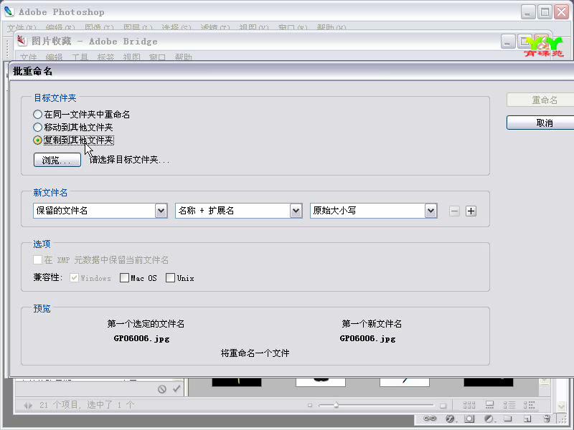Click GP06006.jpg under '第一个选定的文件名'
This screenshot has width=574, height=430.
(x=141, y=338)
